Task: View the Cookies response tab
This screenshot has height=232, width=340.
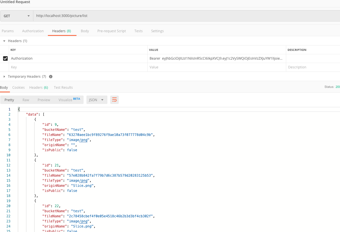Action: click(x=18, y=87)
